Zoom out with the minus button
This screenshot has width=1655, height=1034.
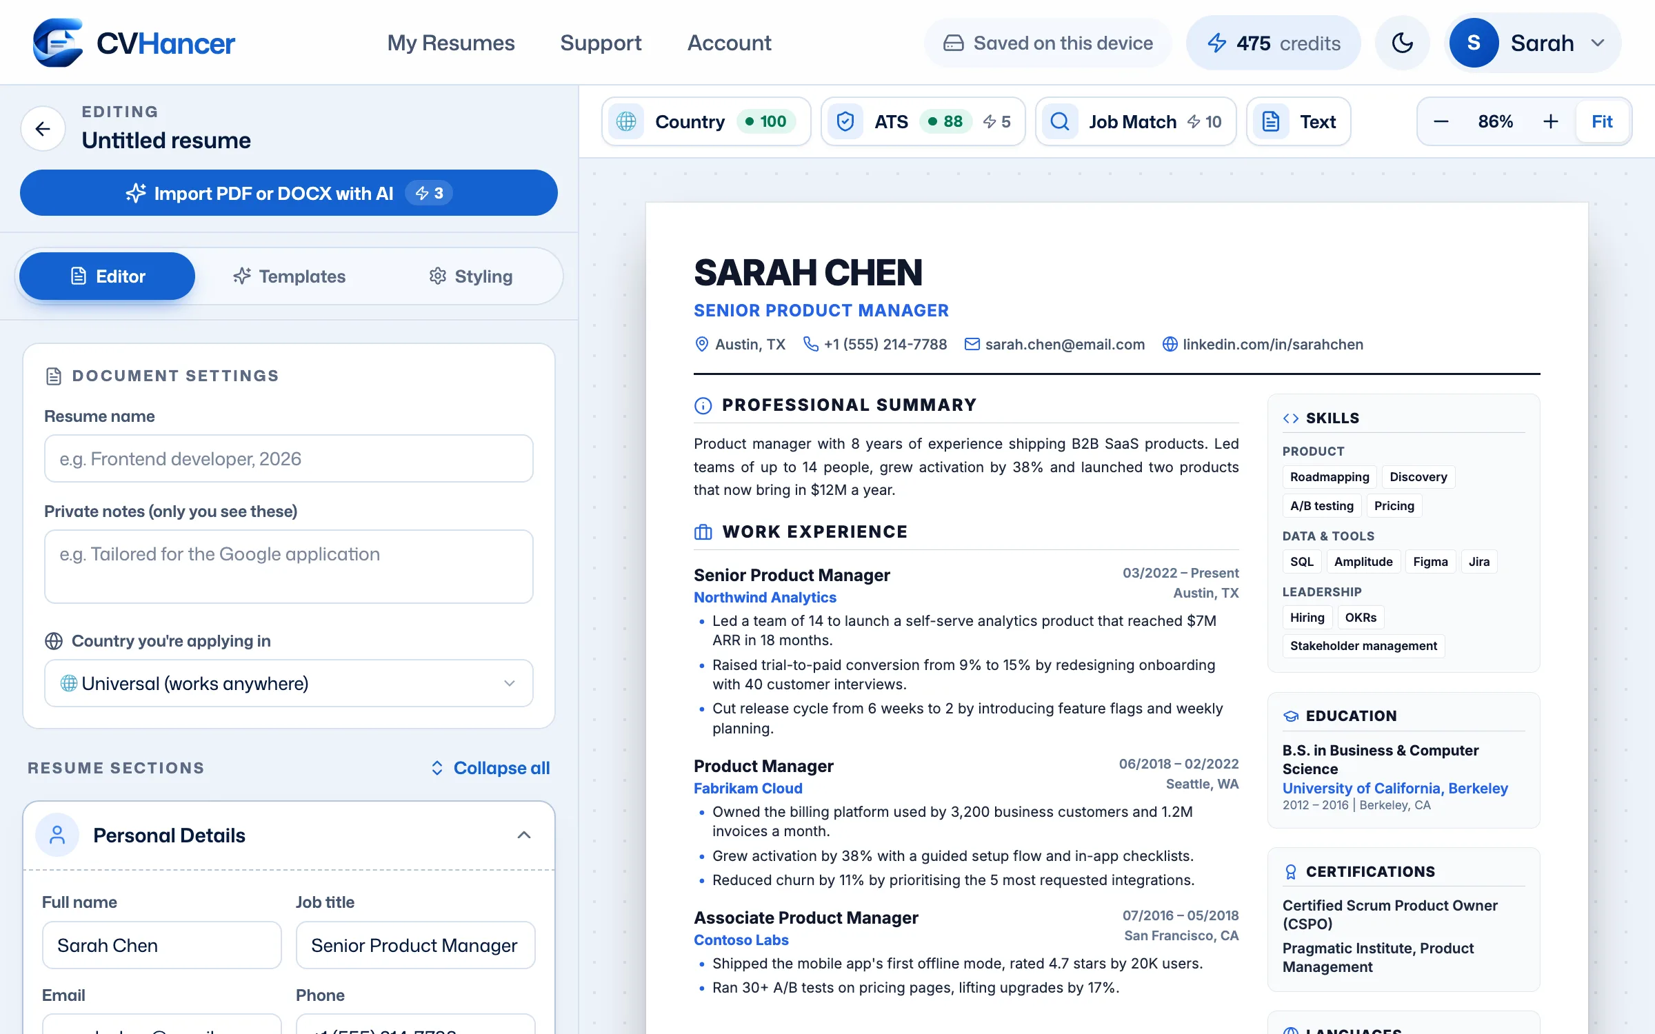[1441, 121]
